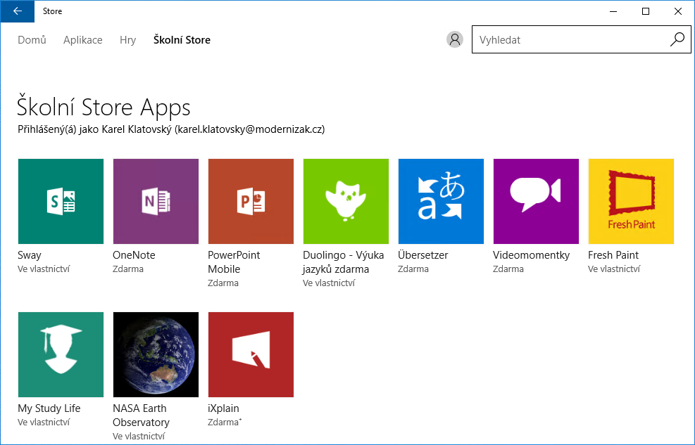This screenshot has width=695, height=445.
Task: Click the NASA Earth Observatory thumbnail
Action: [156, 354]
